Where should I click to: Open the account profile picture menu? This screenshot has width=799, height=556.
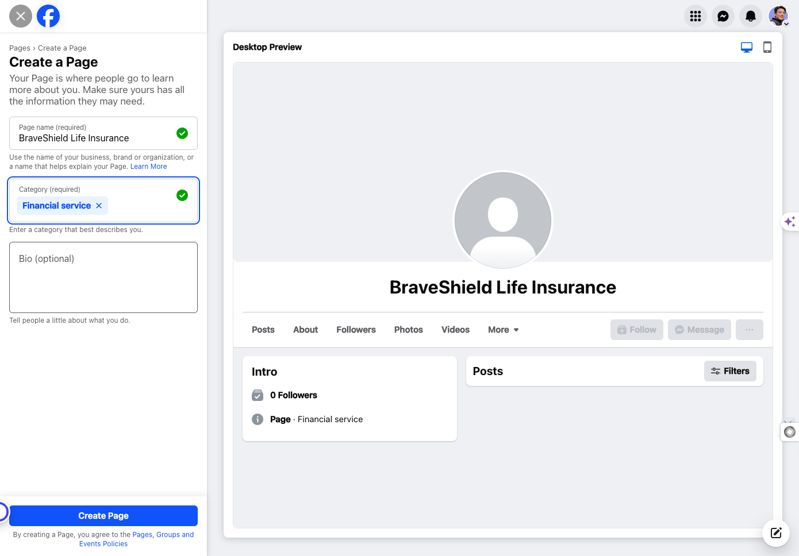pyautogui.click(x=778, y=16)
